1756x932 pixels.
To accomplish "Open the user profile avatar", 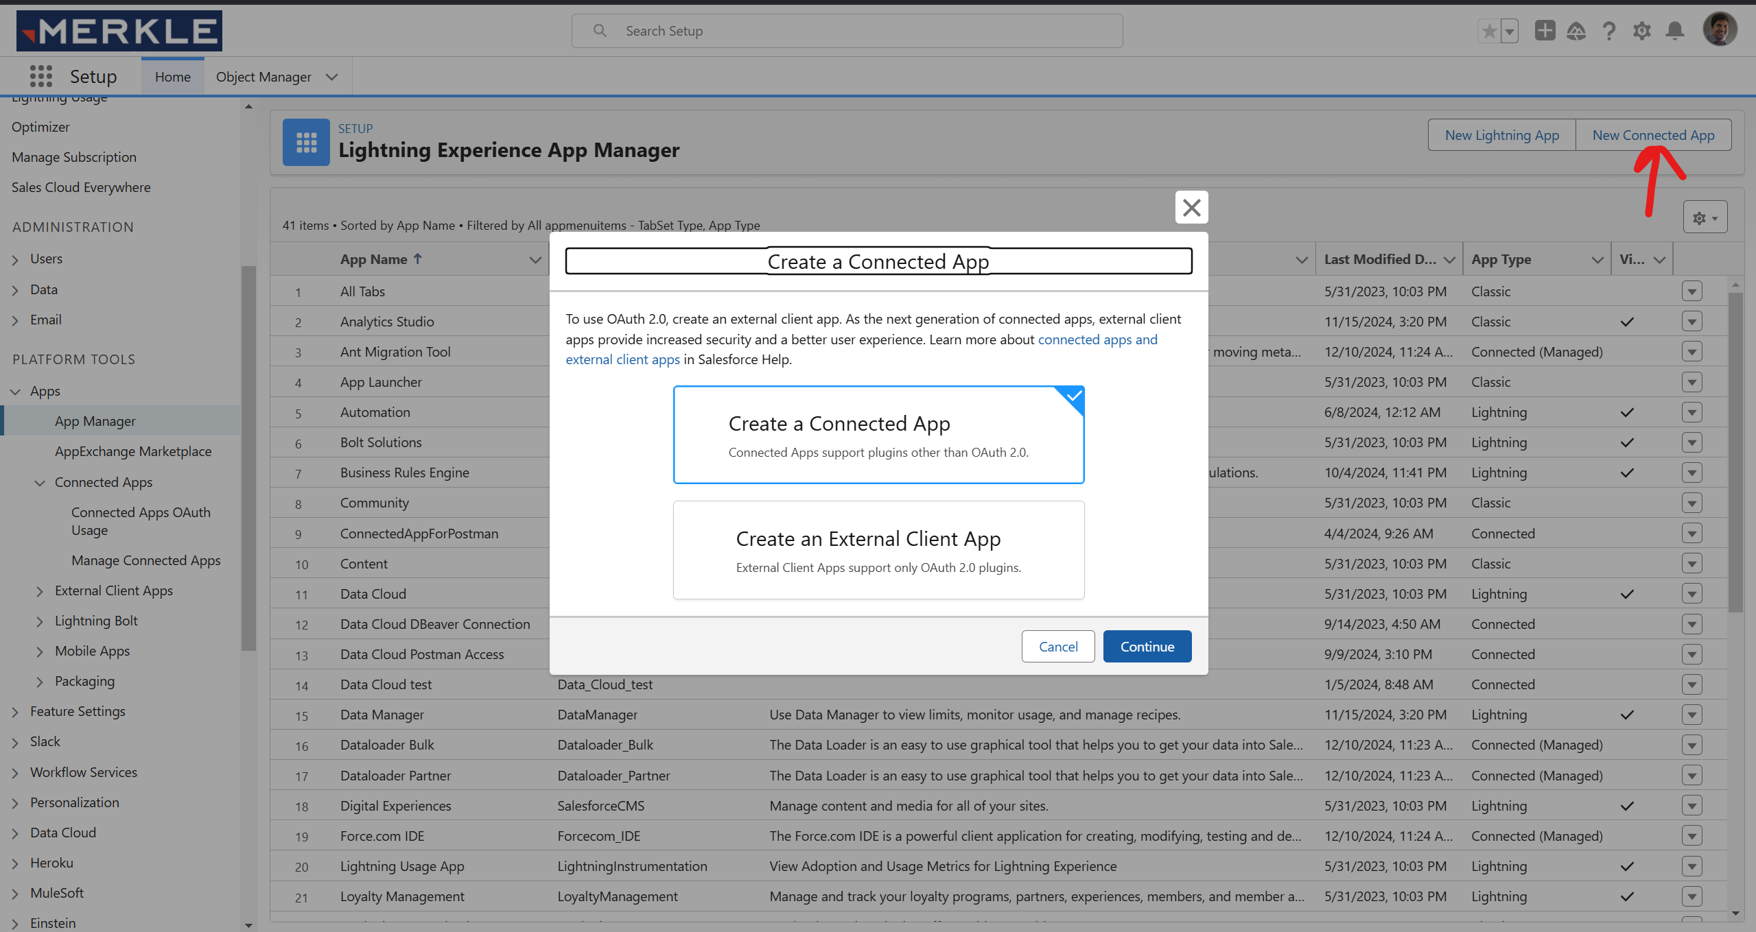I will pyautogui.click(x=1720, y=29).
